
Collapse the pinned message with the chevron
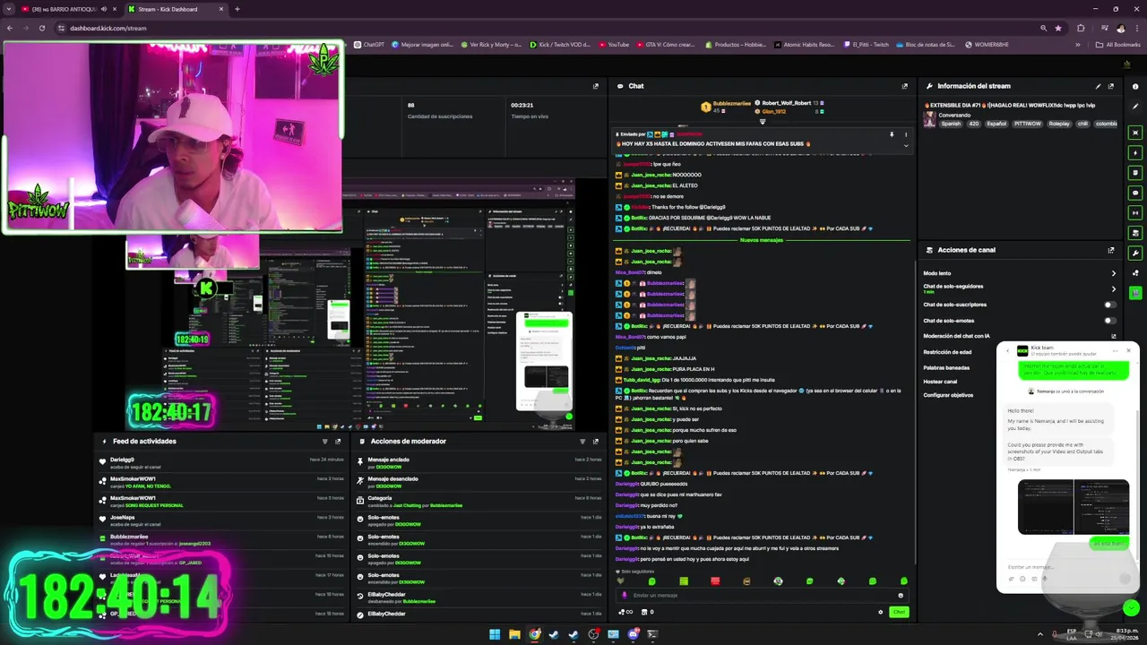point(905,144)
